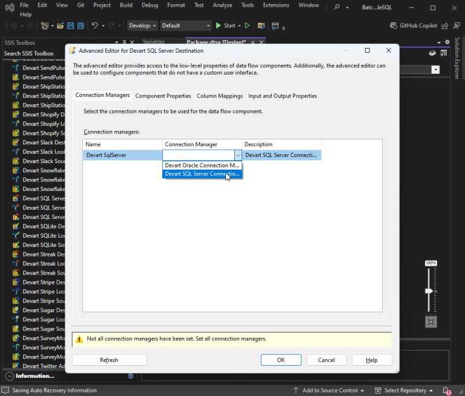Choose Devart SQL Server Connection option
The height and width of the screenshot is (396, 465).
(x=202, y=174)
